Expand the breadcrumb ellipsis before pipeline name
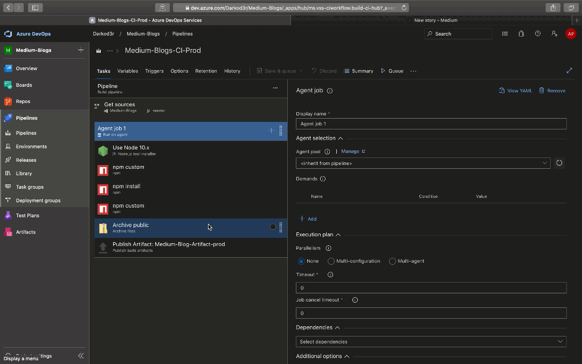This screenshot has width=582, height=364. click(x=110, y=51)
